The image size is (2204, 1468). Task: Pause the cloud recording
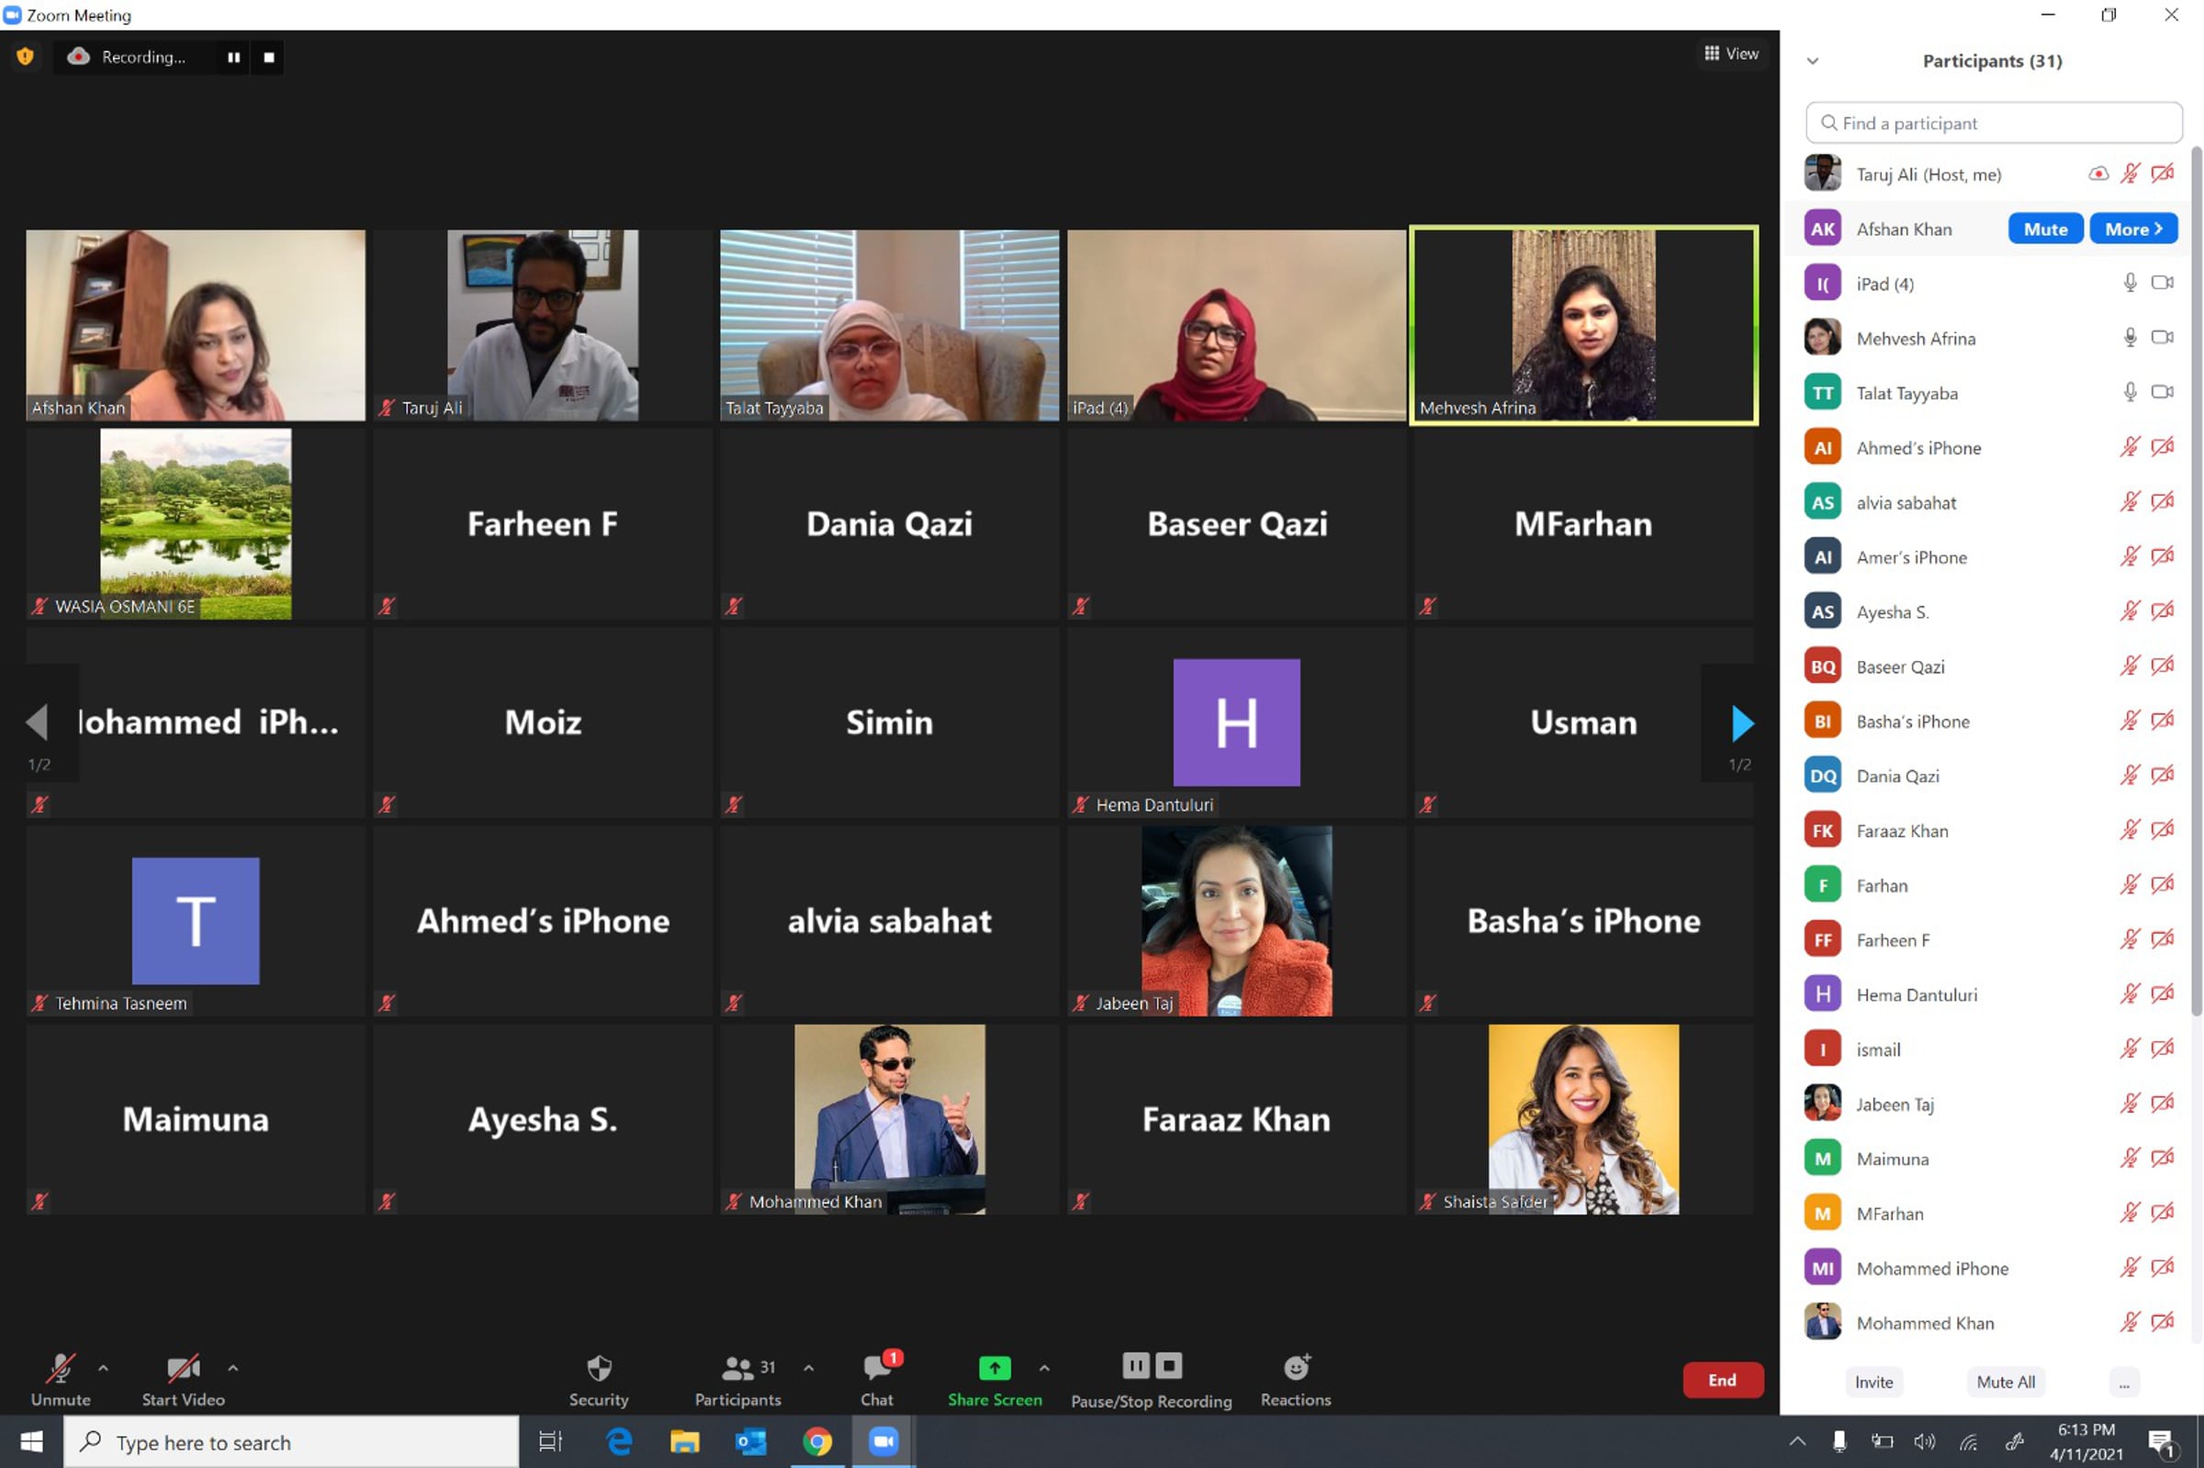coord(233,57)
